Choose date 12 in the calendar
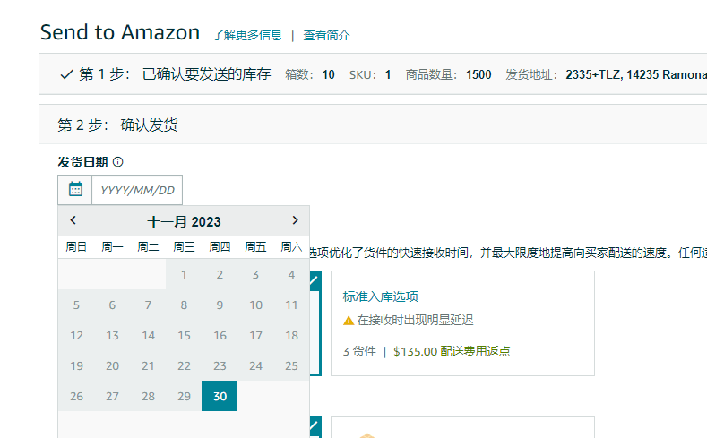Image resolution: width=707 pixels, height=438 pixels. click(76, 335)
